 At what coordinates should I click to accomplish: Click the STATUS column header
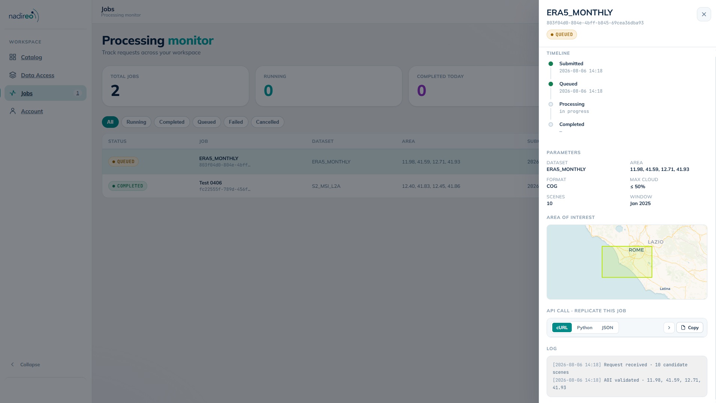(117, 141)
